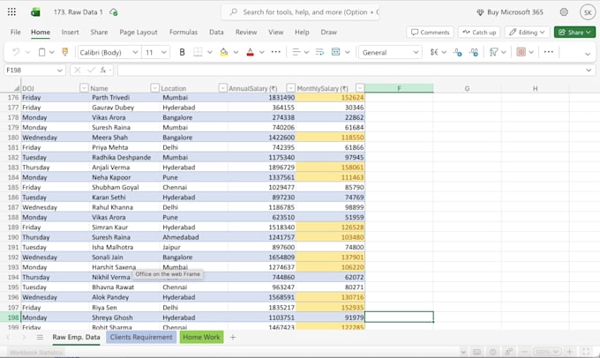Select column G header
The height and width of the screenshot is (358, 600).
(x=467, y=88)
